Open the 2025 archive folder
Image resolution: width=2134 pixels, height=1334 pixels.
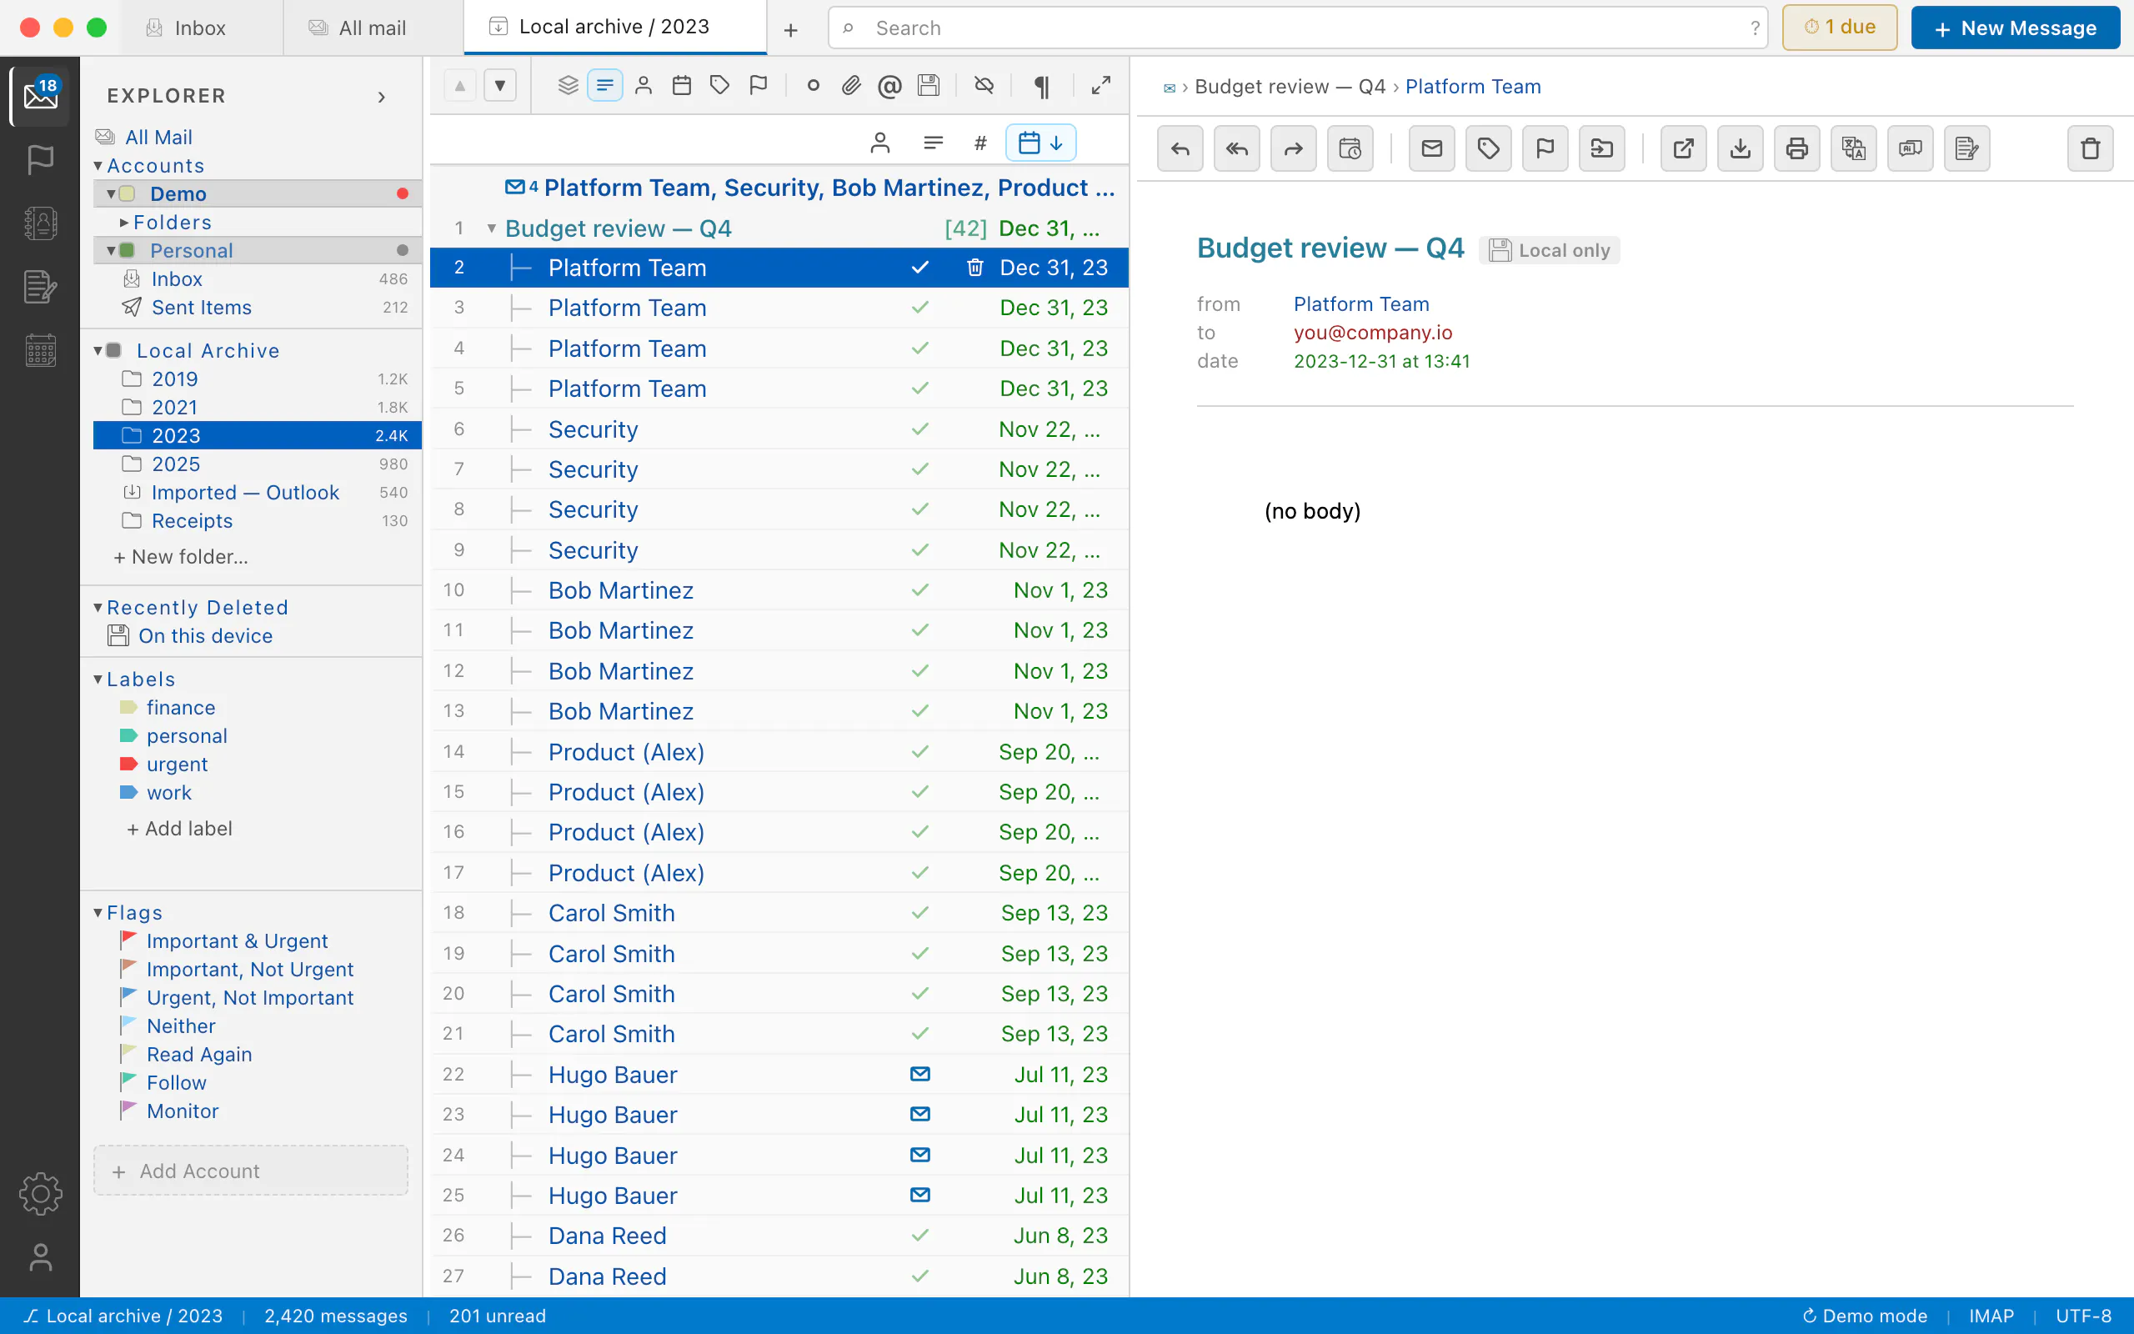[258, 464]
